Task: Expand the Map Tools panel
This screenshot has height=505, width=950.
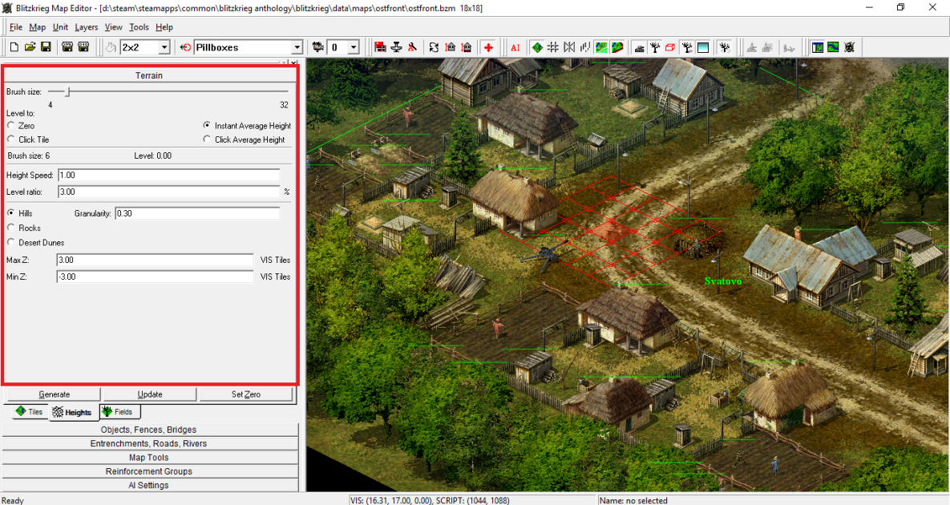Action: click(150, 457)
